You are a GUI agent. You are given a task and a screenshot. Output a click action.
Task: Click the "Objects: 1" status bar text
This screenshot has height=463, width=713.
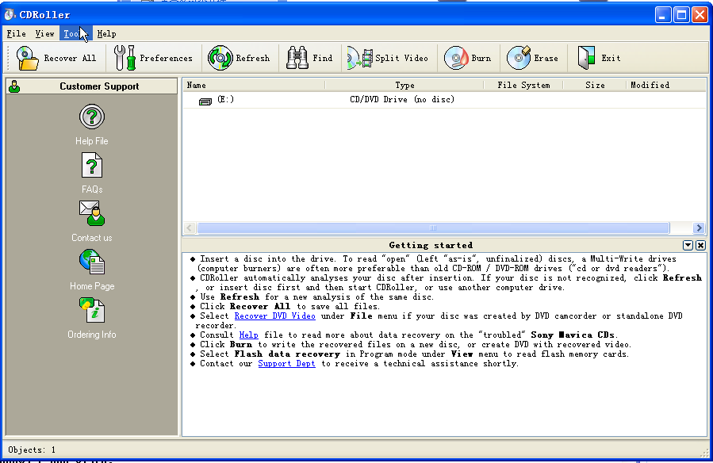32,450
